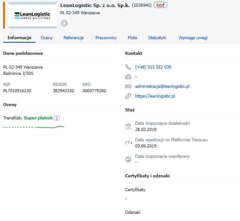
Task: Click the email envelope icon
Action: pos(128,86)
